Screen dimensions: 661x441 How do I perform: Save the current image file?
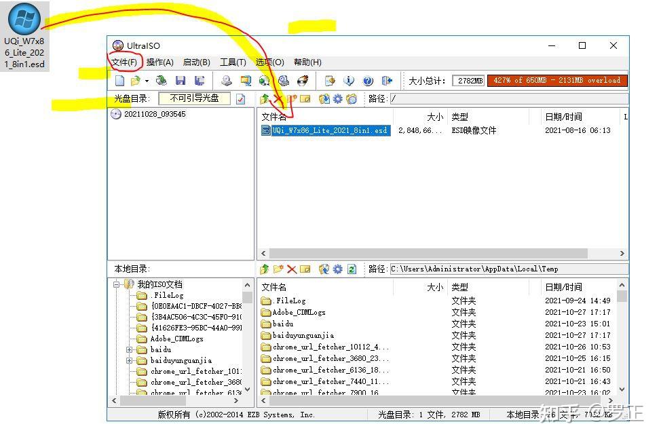[x=180, y=80]
